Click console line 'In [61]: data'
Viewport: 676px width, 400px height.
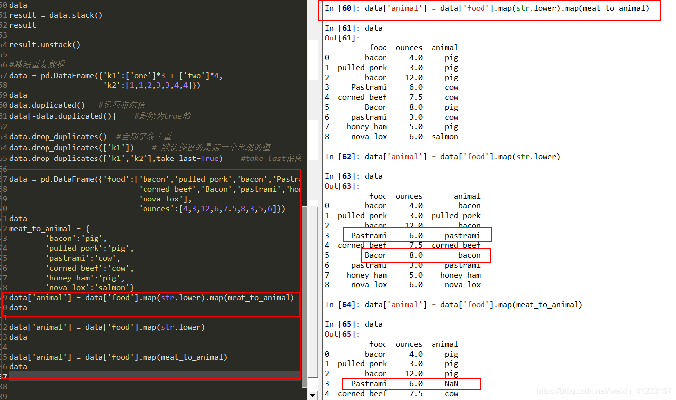[353, 28]
